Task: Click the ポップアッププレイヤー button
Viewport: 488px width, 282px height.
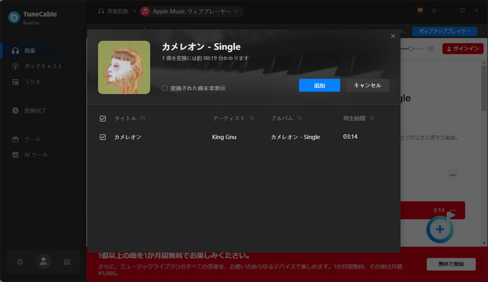Action: (445, 31)
